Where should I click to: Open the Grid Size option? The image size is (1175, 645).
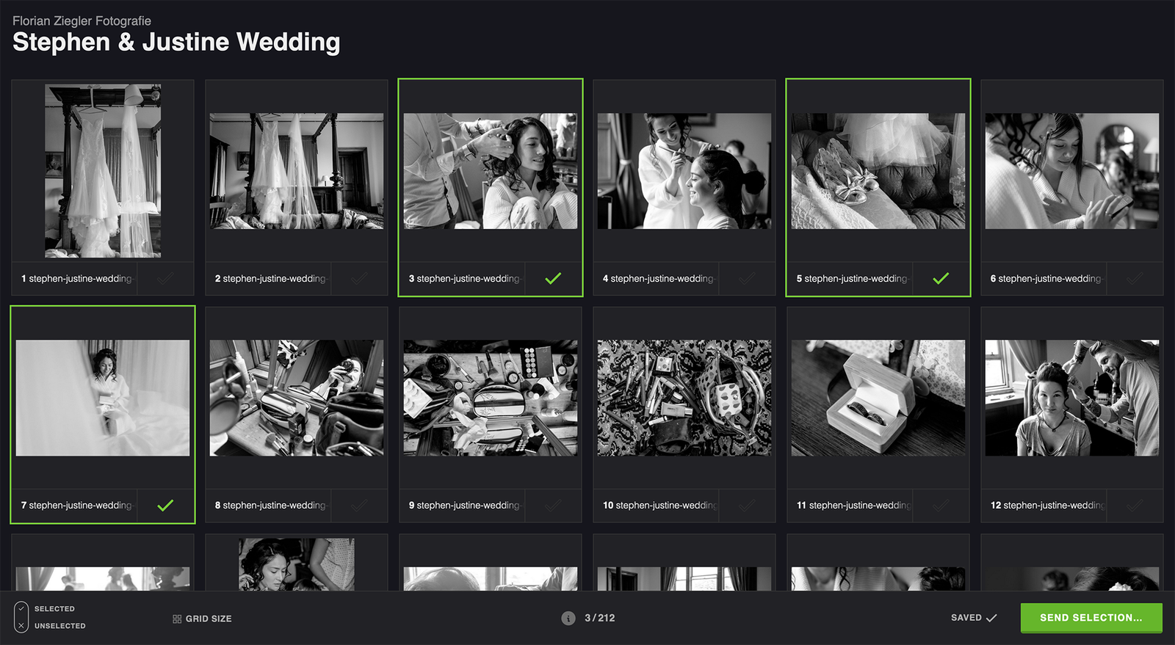coord(202,619)
